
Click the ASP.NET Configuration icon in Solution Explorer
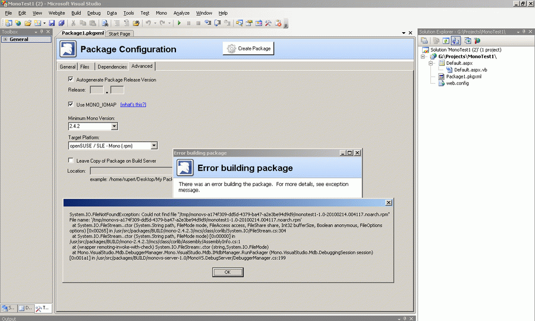click(477, 40)
